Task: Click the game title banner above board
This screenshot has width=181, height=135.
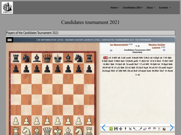Action: point(94,40)
